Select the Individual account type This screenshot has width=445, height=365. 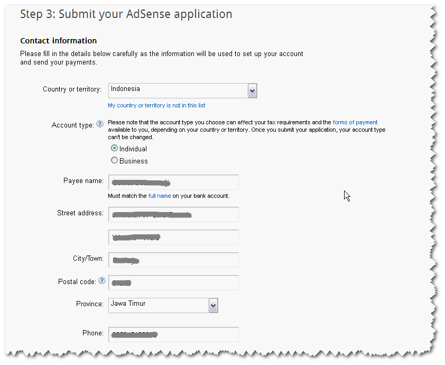[114, 149]
